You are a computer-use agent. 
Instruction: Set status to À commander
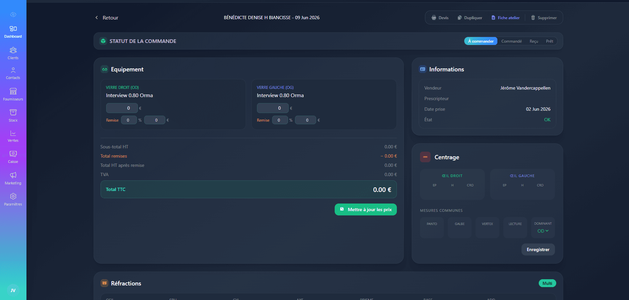pyautogui.click(x=481, y=41)
